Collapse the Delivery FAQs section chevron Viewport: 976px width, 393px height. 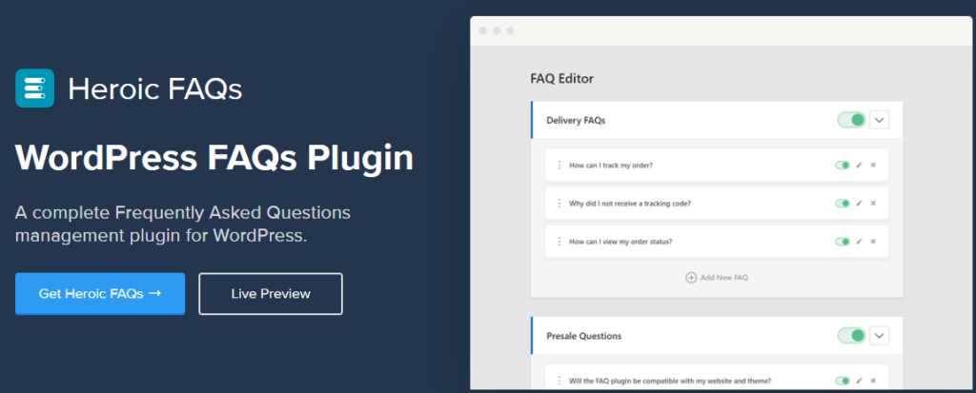(x=879, y=120)
